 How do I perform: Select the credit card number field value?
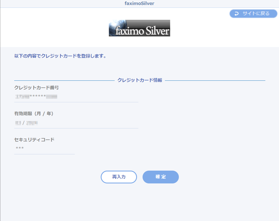click(x=36, y=96)
